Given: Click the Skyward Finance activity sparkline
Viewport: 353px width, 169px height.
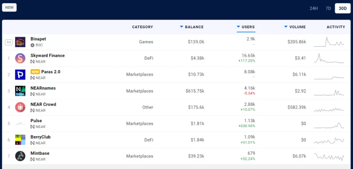Looking at the screenshot, I should pyautogui.click(x=329, y=58).
